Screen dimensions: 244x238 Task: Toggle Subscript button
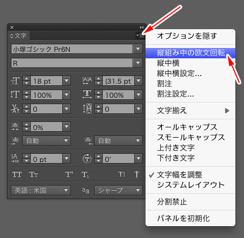pyautogui.click(x=85, y=174)
